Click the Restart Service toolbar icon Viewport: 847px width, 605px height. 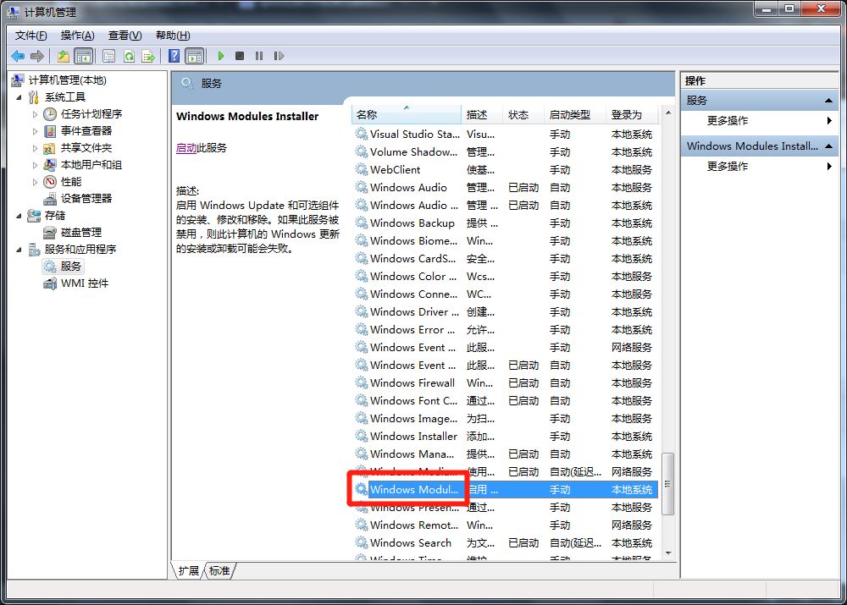click(x=278, y=56)
